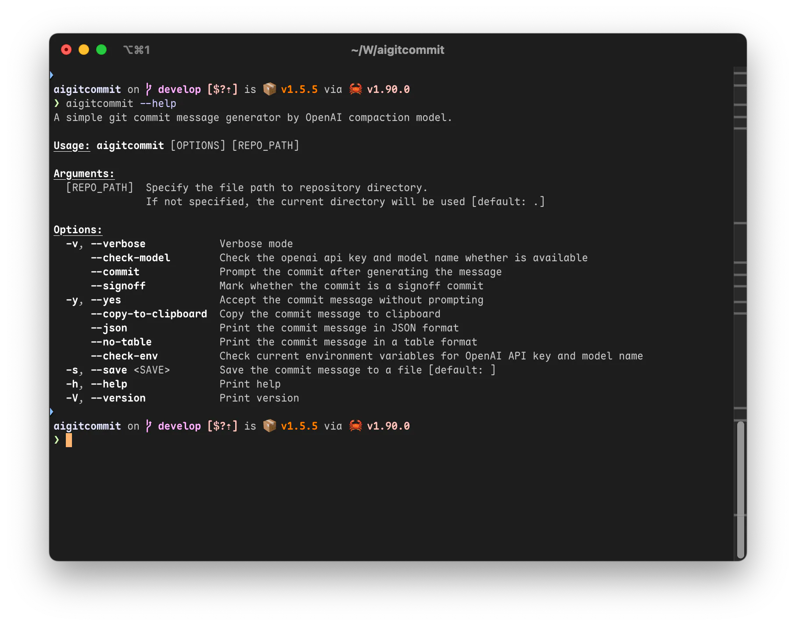Click the '--commit' option text
The image size is (796, 626).
click(115, 272)
